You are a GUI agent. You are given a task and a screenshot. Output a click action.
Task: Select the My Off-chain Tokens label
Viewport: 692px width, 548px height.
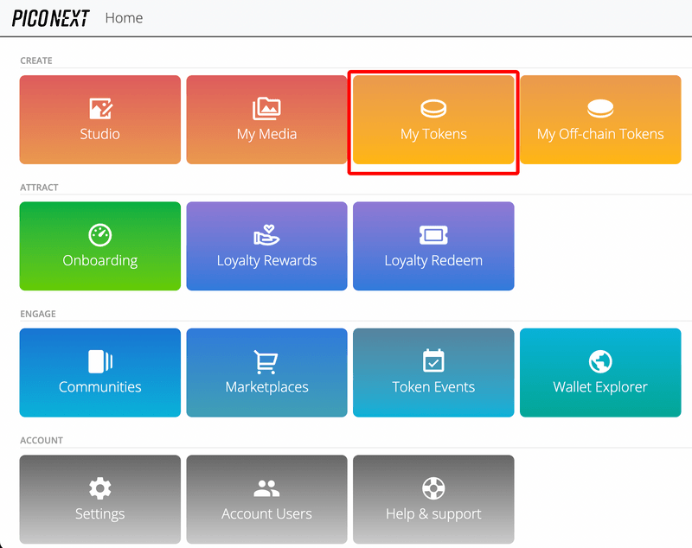[x=600, y=134]
